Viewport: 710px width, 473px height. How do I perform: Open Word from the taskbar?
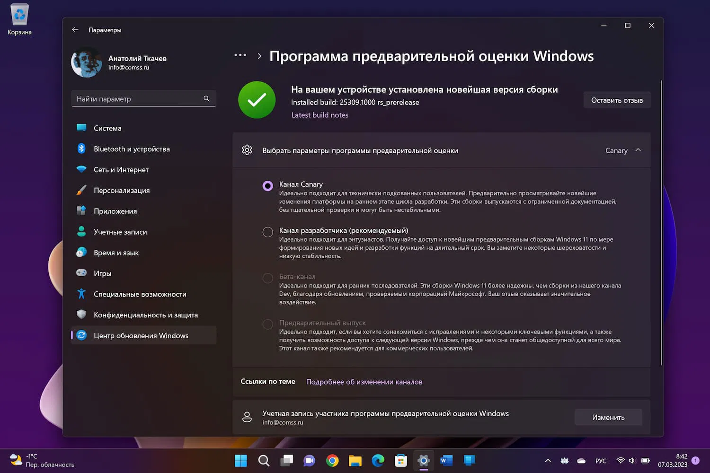[446, 461]
